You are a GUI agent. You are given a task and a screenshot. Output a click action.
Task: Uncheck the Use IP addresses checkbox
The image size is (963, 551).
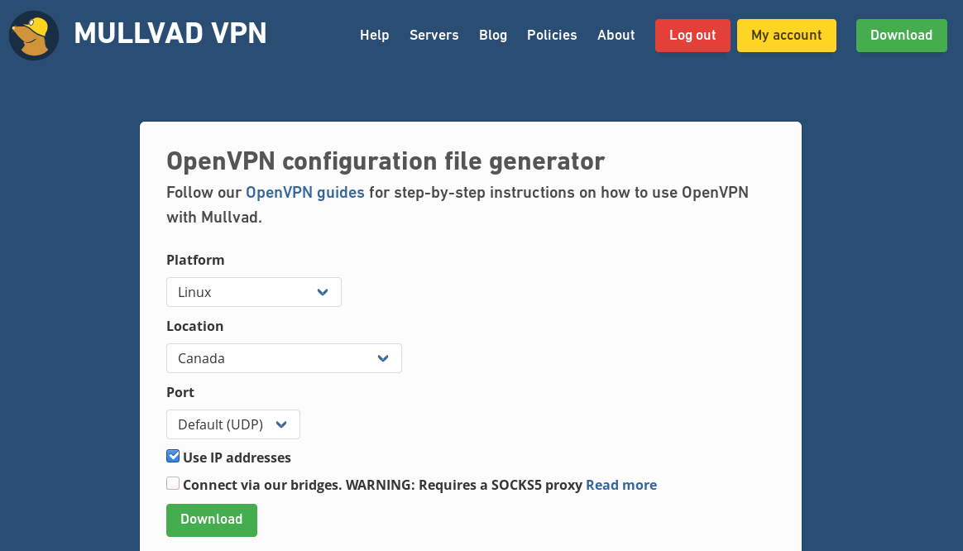pos(173,457)
